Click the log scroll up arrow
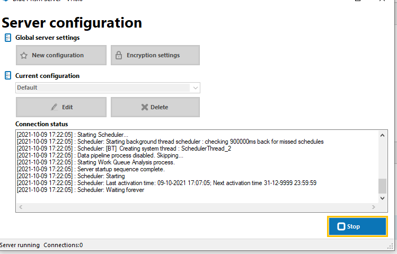The image size is (397, 254). tap(382, 135)
